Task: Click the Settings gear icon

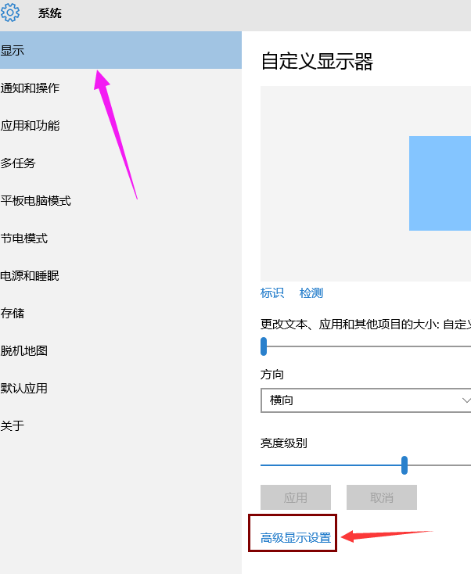Action: point(11,13)
